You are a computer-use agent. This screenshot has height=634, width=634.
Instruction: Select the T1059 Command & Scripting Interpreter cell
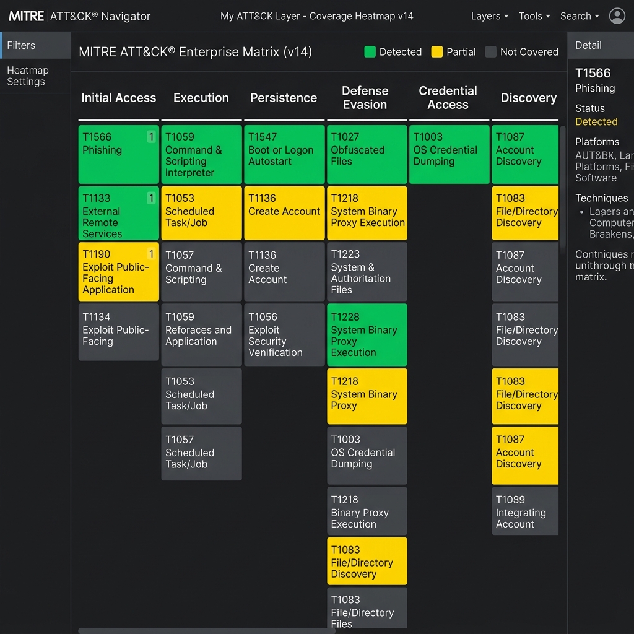[x=201, y=154]
